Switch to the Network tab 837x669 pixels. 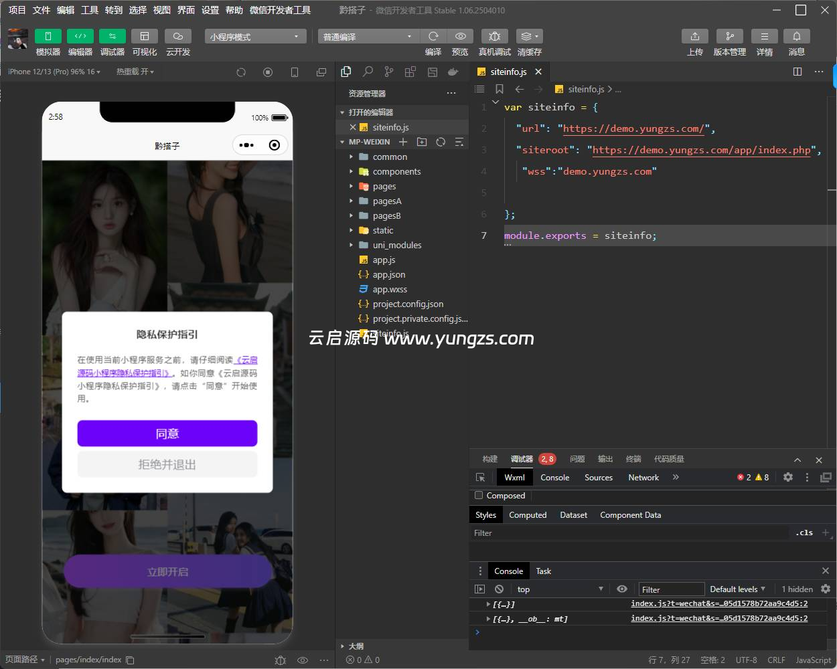[643, 477]
